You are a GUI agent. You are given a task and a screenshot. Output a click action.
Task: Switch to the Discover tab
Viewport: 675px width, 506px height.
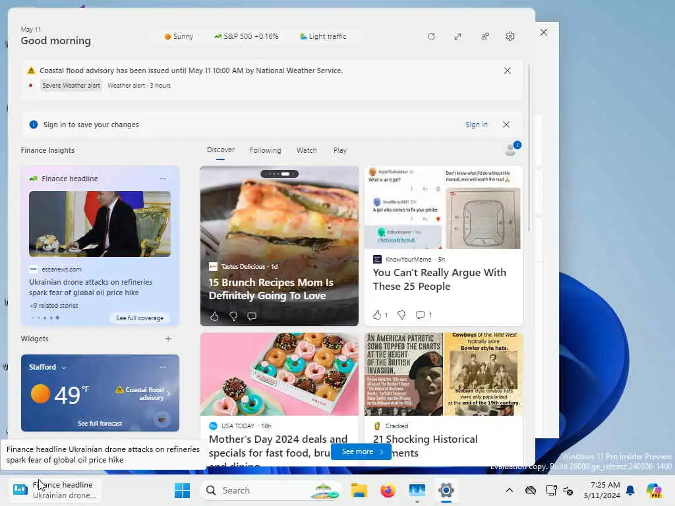coord(220,150)
